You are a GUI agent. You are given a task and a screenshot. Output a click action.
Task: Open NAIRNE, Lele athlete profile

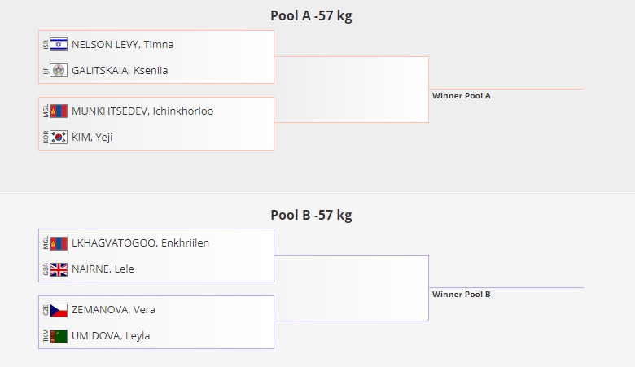(103, 269)
